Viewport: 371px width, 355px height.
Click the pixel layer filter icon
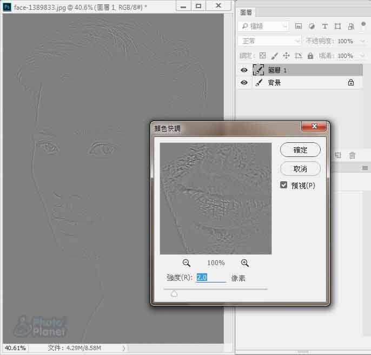pos(299,27)
